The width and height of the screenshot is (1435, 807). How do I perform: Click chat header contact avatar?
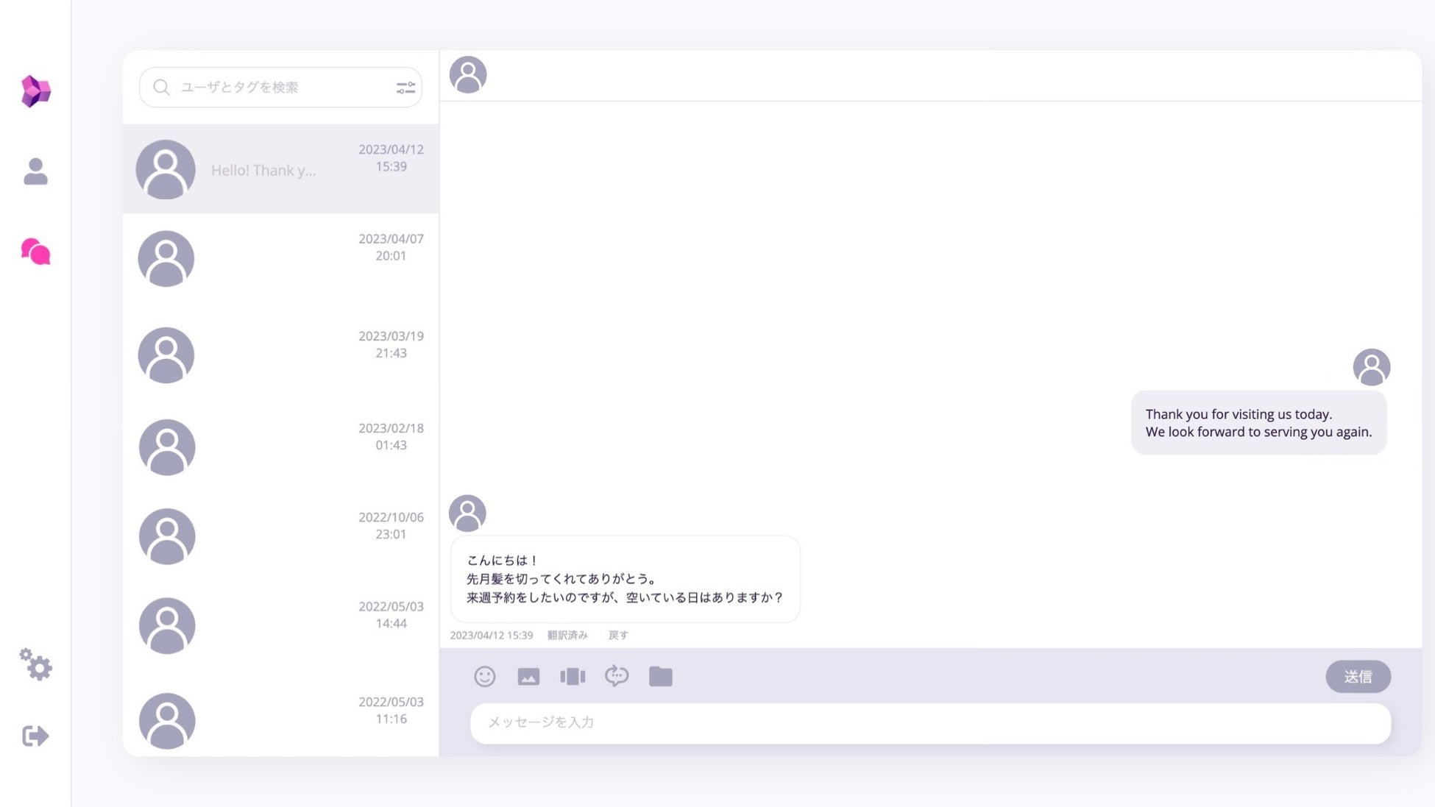click(x=468, y=75)
